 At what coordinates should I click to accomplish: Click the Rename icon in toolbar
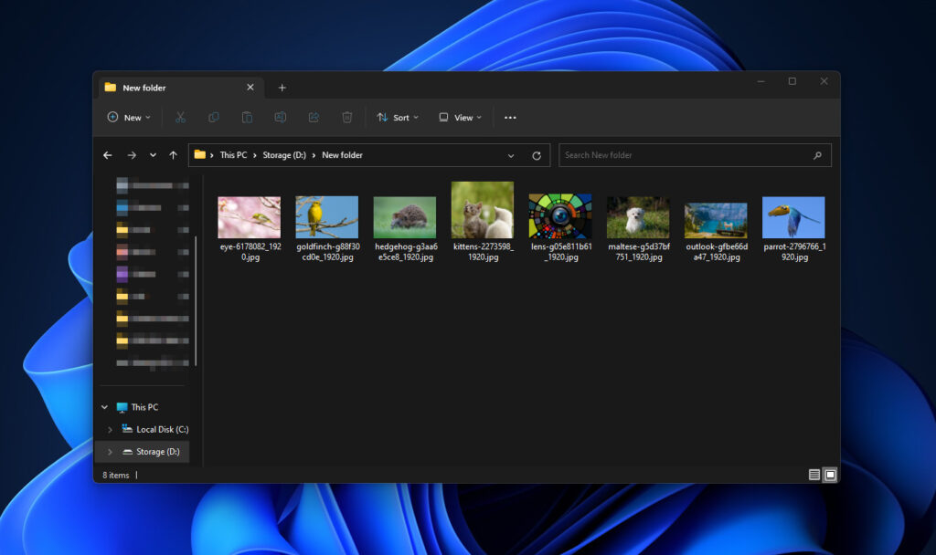[280, 118]
